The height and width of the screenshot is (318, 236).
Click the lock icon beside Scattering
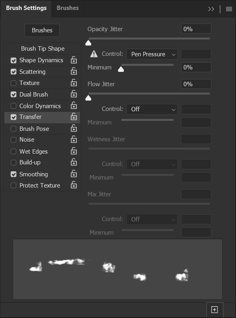point(74,71)
